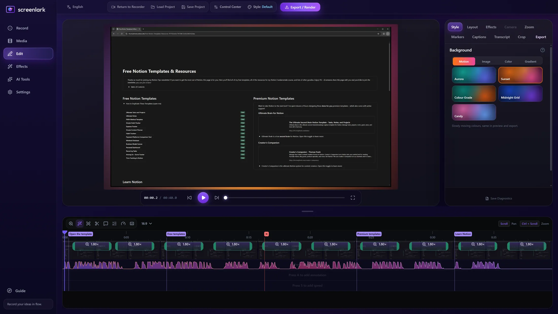
Task: Click the Export / Render button
Action: pos(300,7)
